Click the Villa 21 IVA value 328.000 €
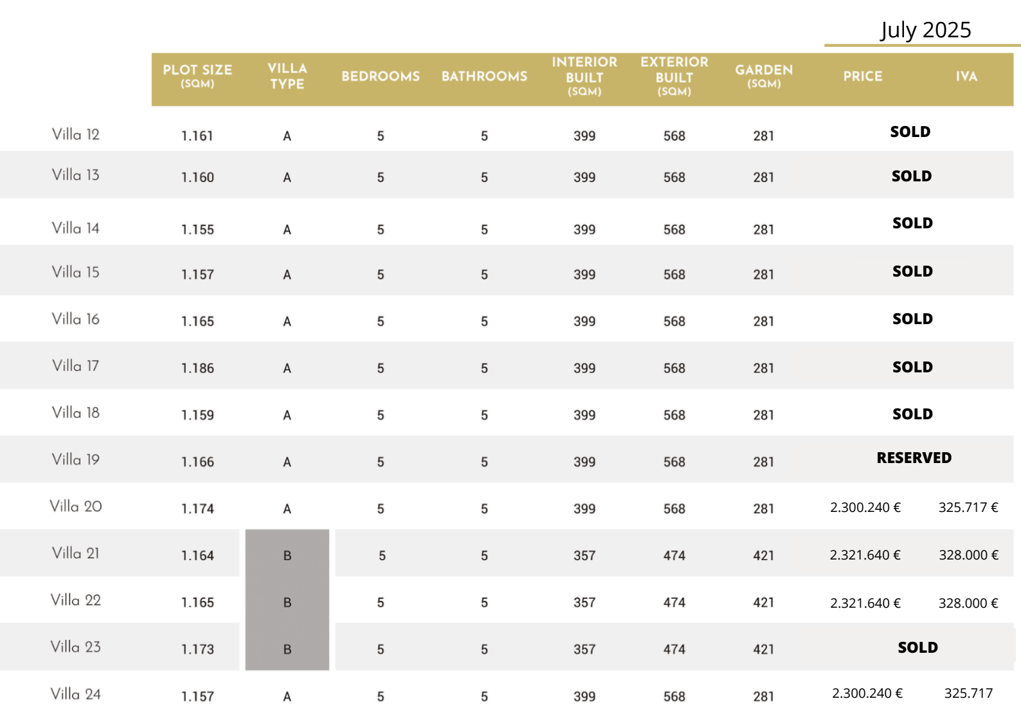This screenshot has width=1021, height=719. tap(969, 555)
